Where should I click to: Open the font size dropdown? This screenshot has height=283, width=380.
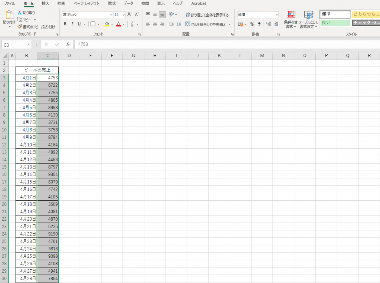click(x=123, y=15)
